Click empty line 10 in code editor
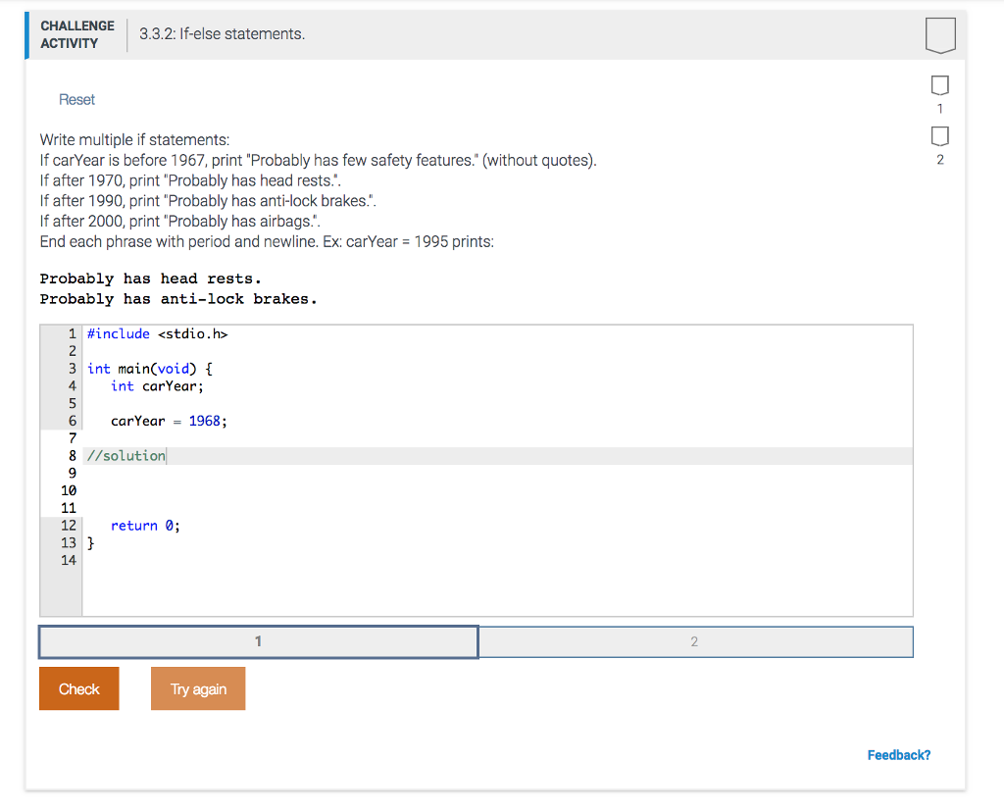 [x=392, y=490]
